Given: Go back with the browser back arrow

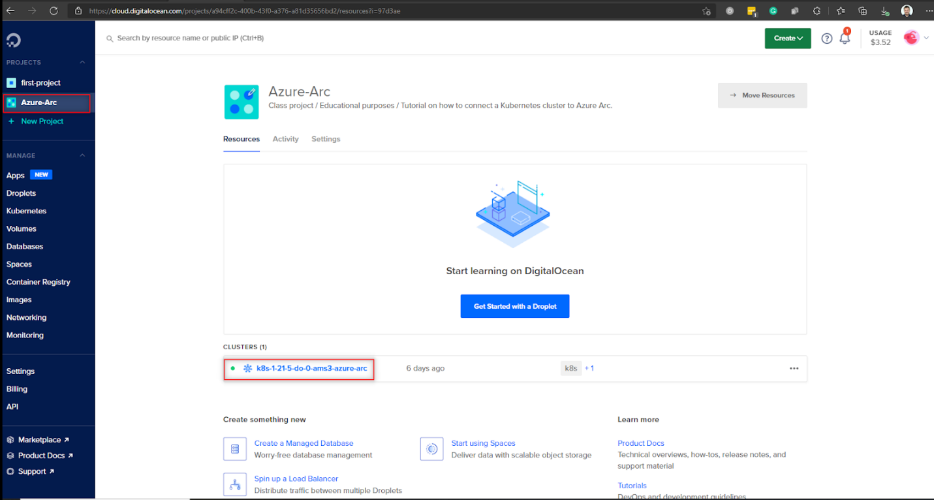Looking at the screenshot, I should tap(10, 10).
